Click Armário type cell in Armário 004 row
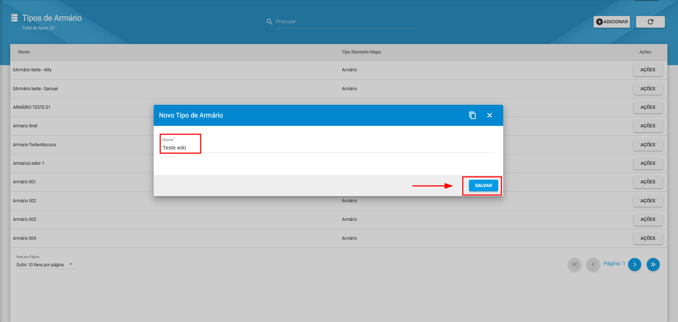This screenshot has width=678, height=322. tap(349, 238)
